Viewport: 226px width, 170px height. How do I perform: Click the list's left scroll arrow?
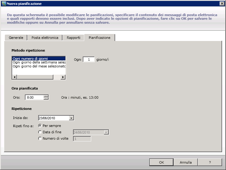pos(15,77)
